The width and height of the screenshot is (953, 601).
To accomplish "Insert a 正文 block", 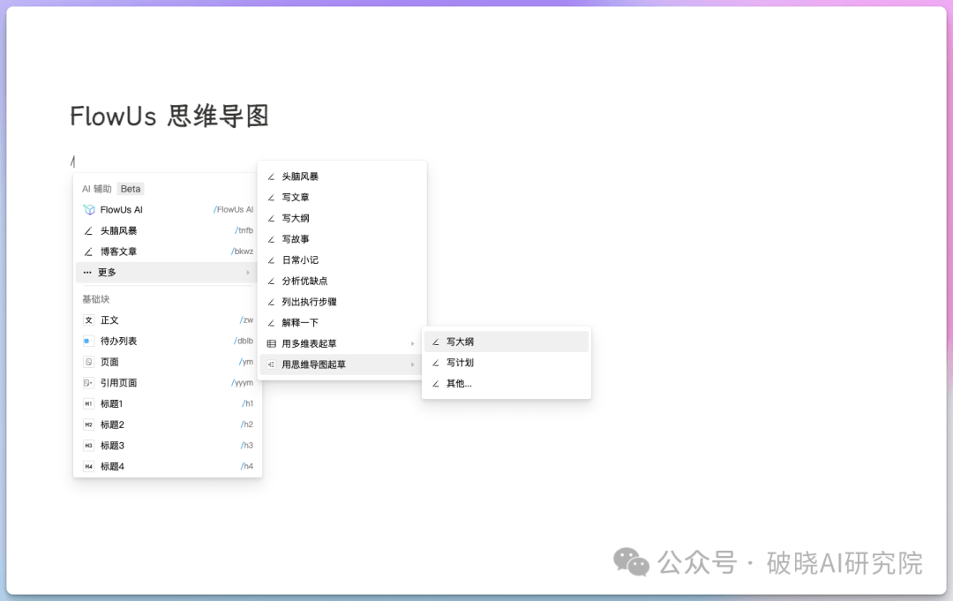I will pyautogui.click(x=168, y=320).
